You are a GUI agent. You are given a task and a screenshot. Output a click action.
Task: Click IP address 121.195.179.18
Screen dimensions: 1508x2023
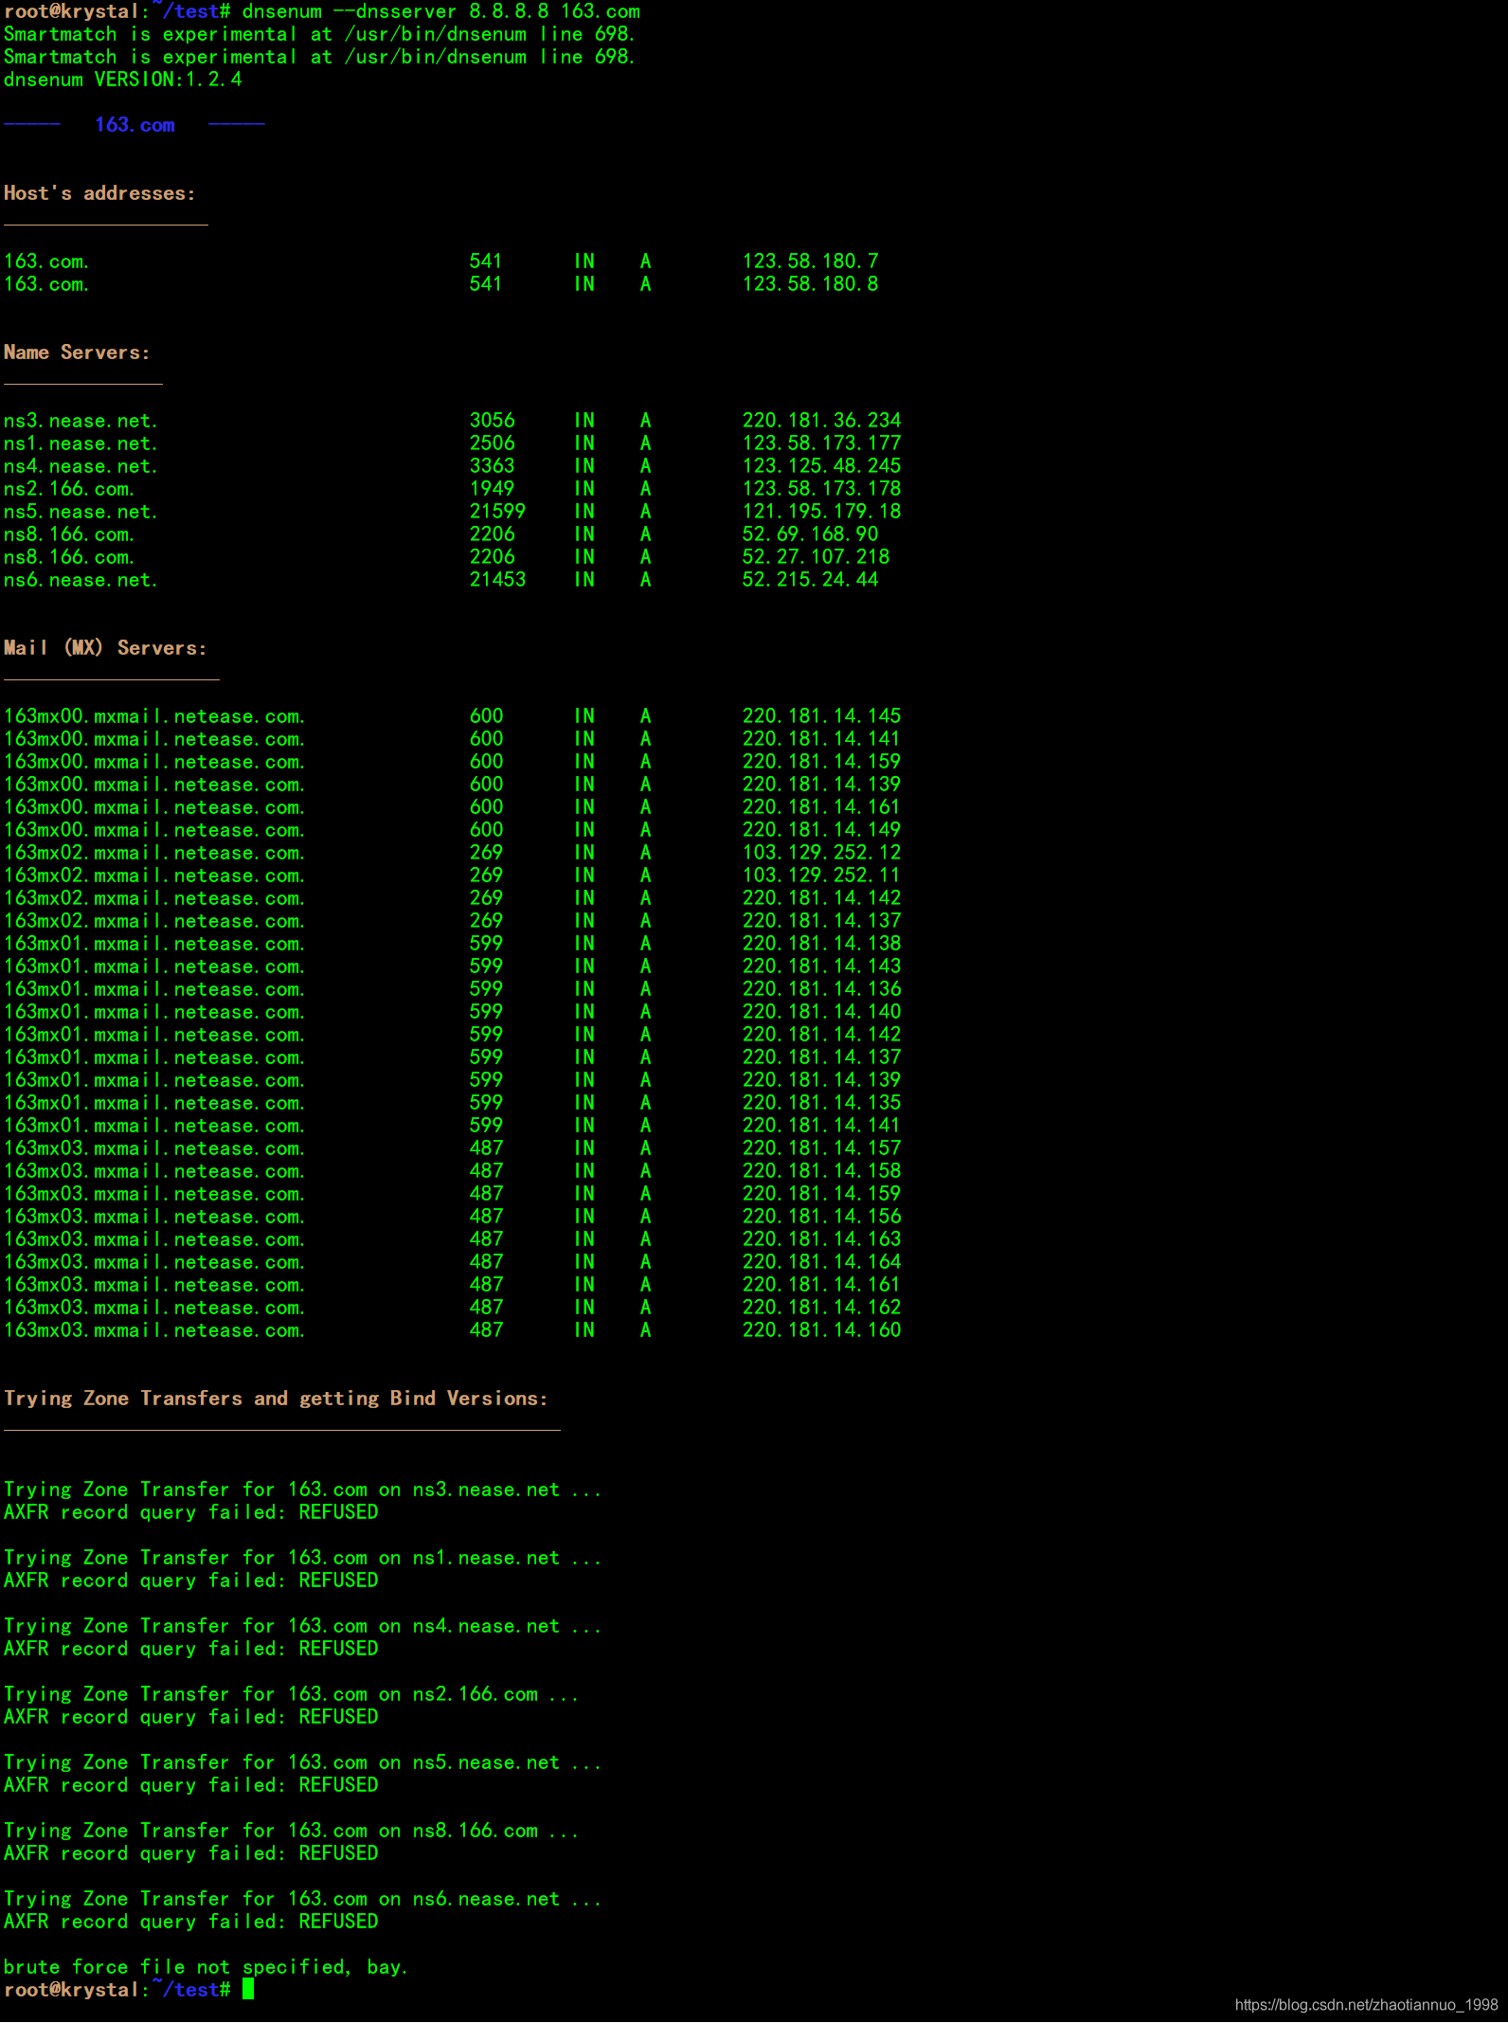(821, 512)
